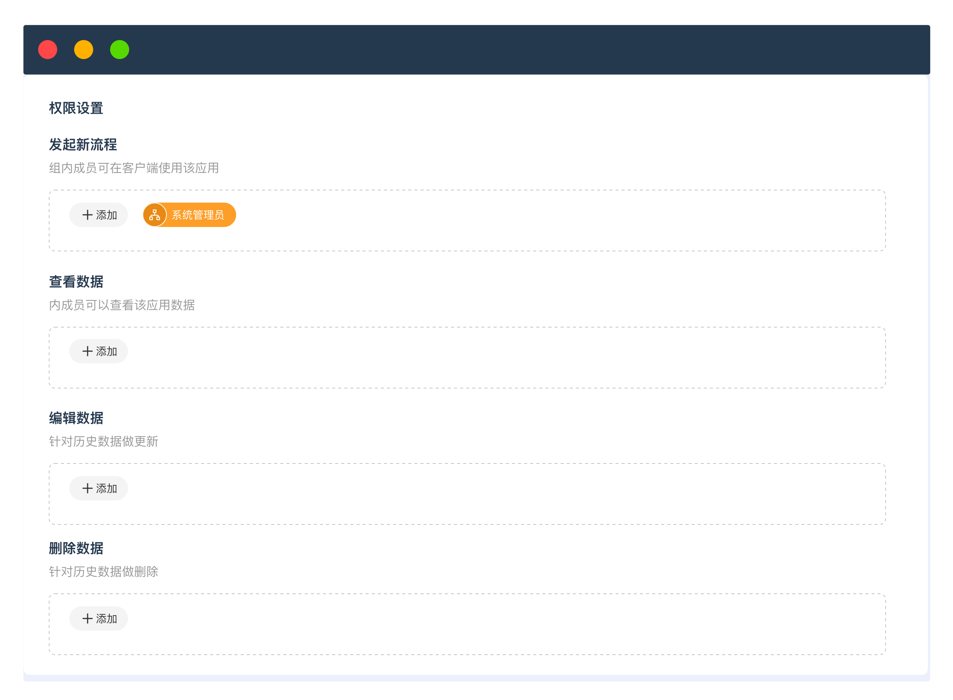Select the 系统管理员 tag label

[x=198, y=215]
